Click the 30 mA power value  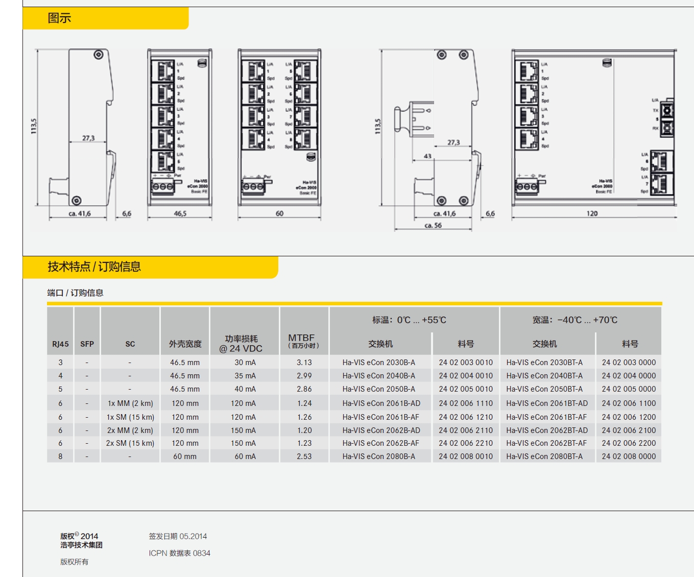[245, 363]
